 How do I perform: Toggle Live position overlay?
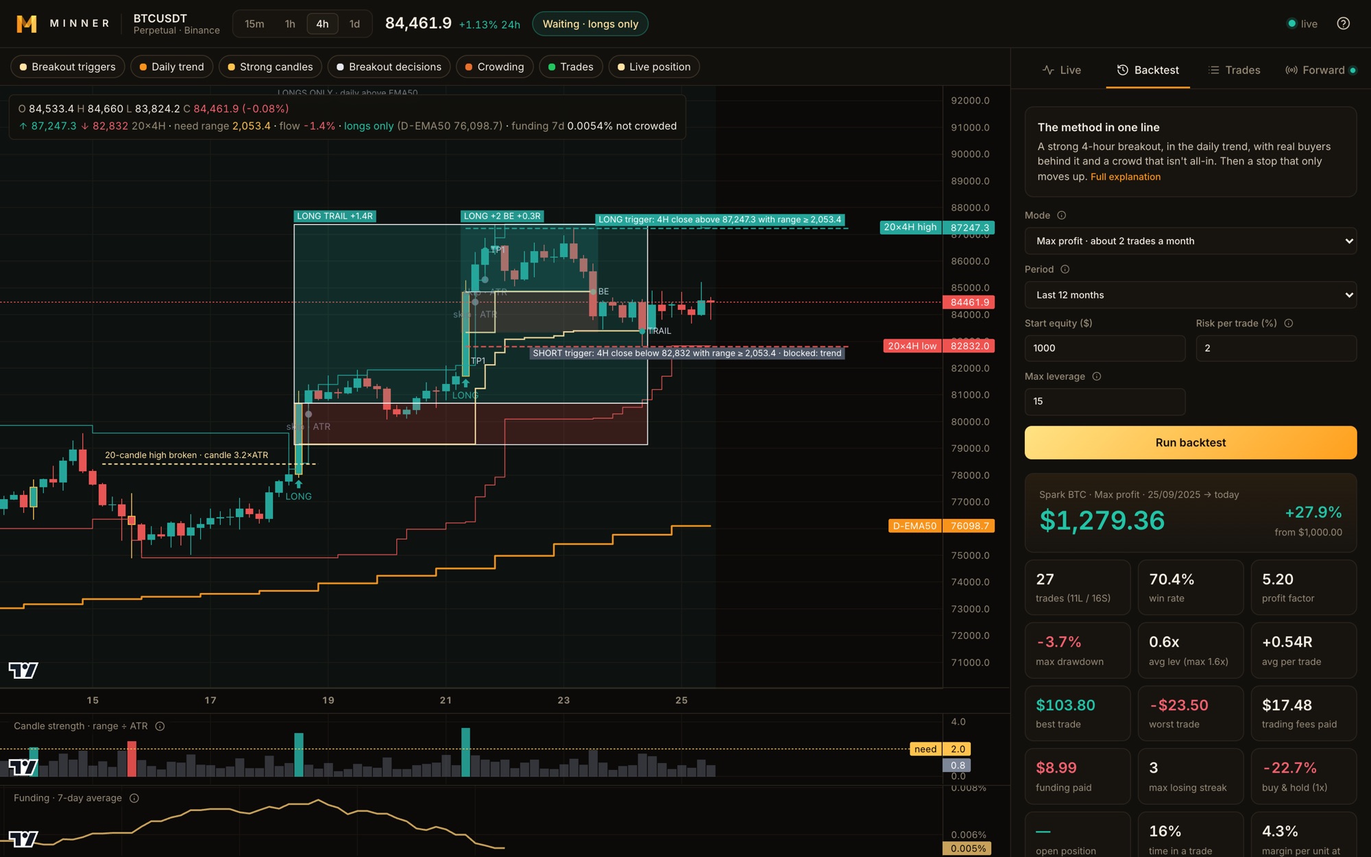[x=654, y=67]
